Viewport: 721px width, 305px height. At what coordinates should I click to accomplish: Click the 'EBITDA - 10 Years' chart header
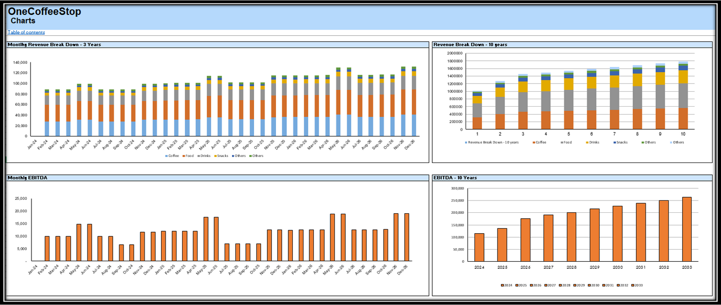pos(455,178)
